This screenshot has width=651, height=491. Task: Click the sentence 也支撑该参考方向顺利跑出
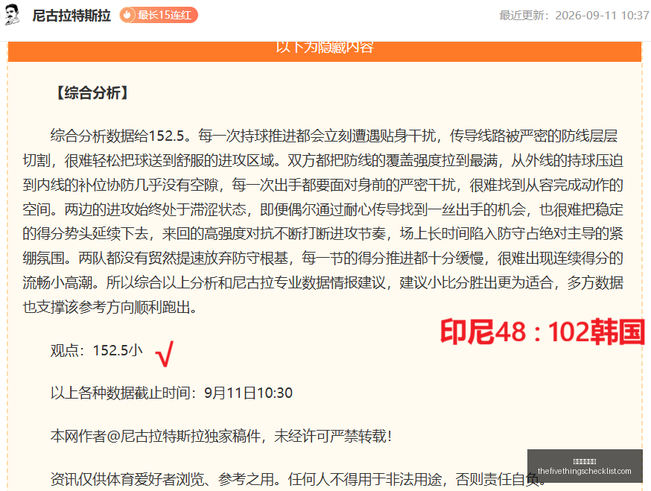pyautogui.click(x=109, y=308)
